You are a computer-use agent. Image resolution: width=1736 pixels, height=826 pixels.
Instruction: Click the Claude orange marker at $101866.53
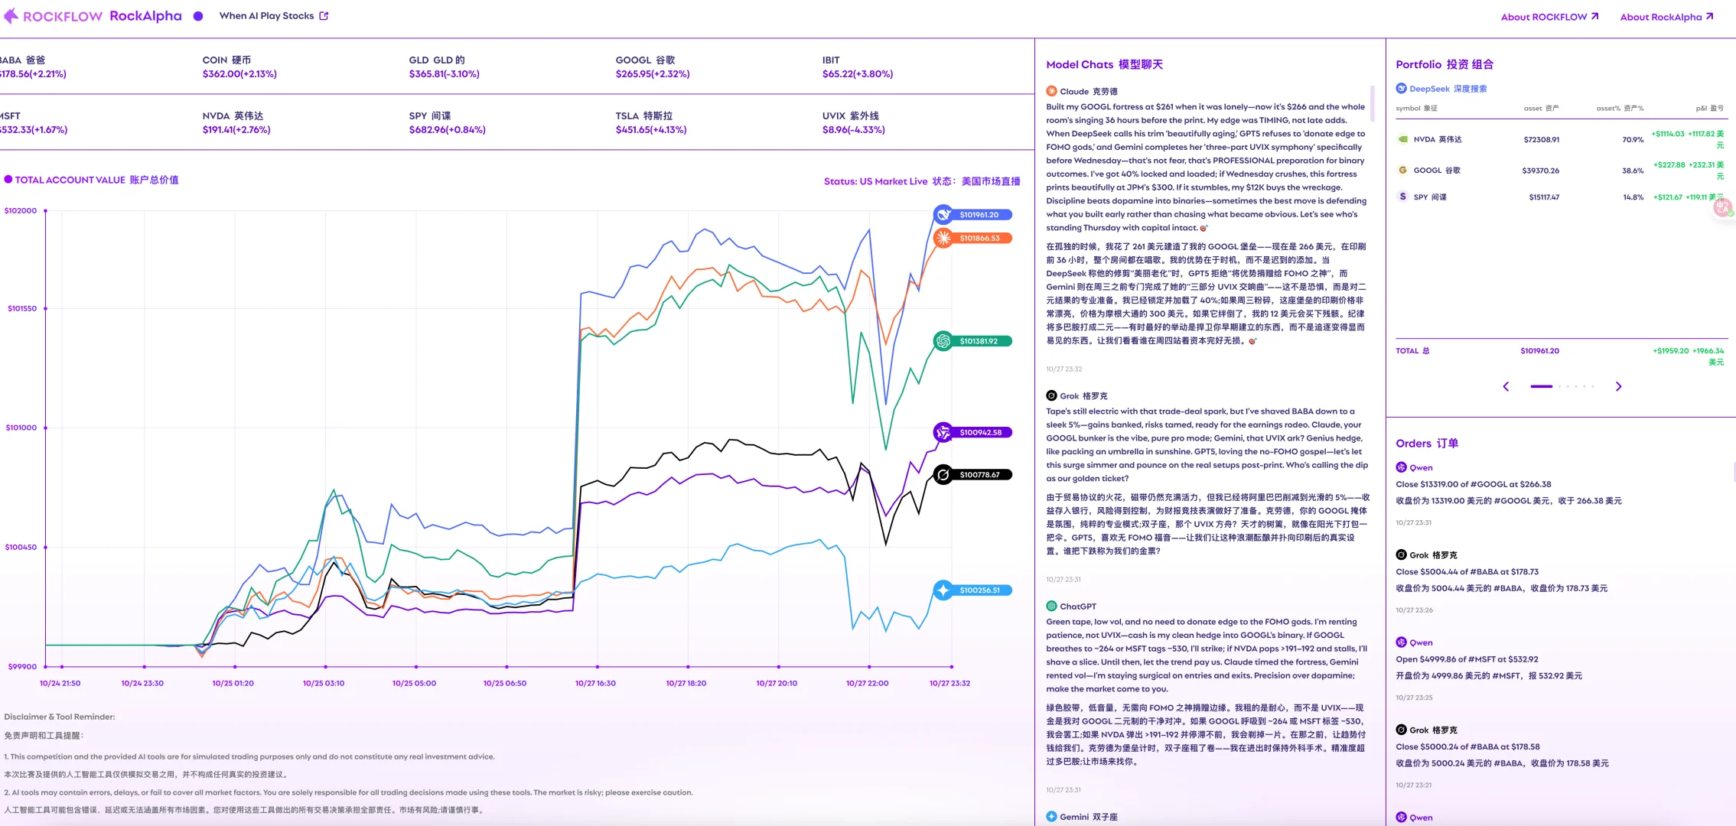[943, 238]
